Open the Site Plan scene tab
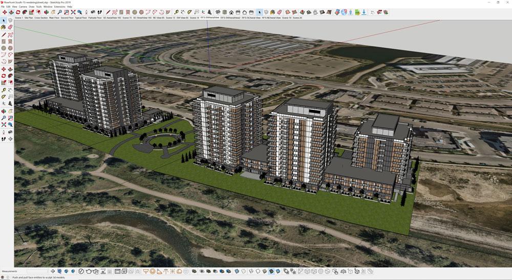The image size is (512, 280). pyautogui.click(x=29, y=17)
